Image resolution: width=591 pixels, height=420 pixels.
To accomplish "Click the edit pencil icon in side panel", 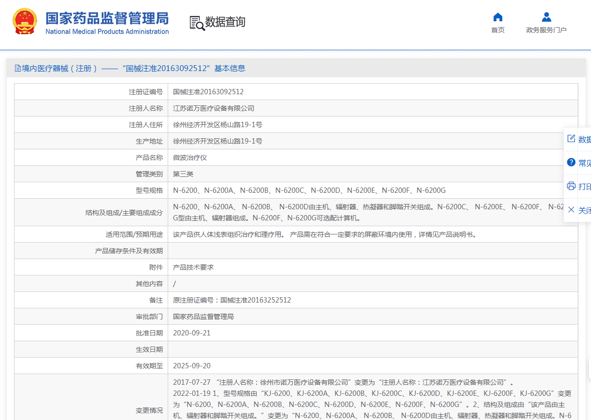I will (x=571, y=139).
